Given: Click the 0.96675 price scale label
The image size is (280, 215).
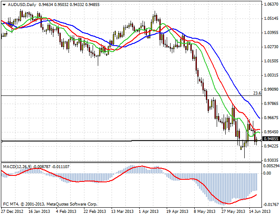Looking at the screenshot, I should point(271,118).
